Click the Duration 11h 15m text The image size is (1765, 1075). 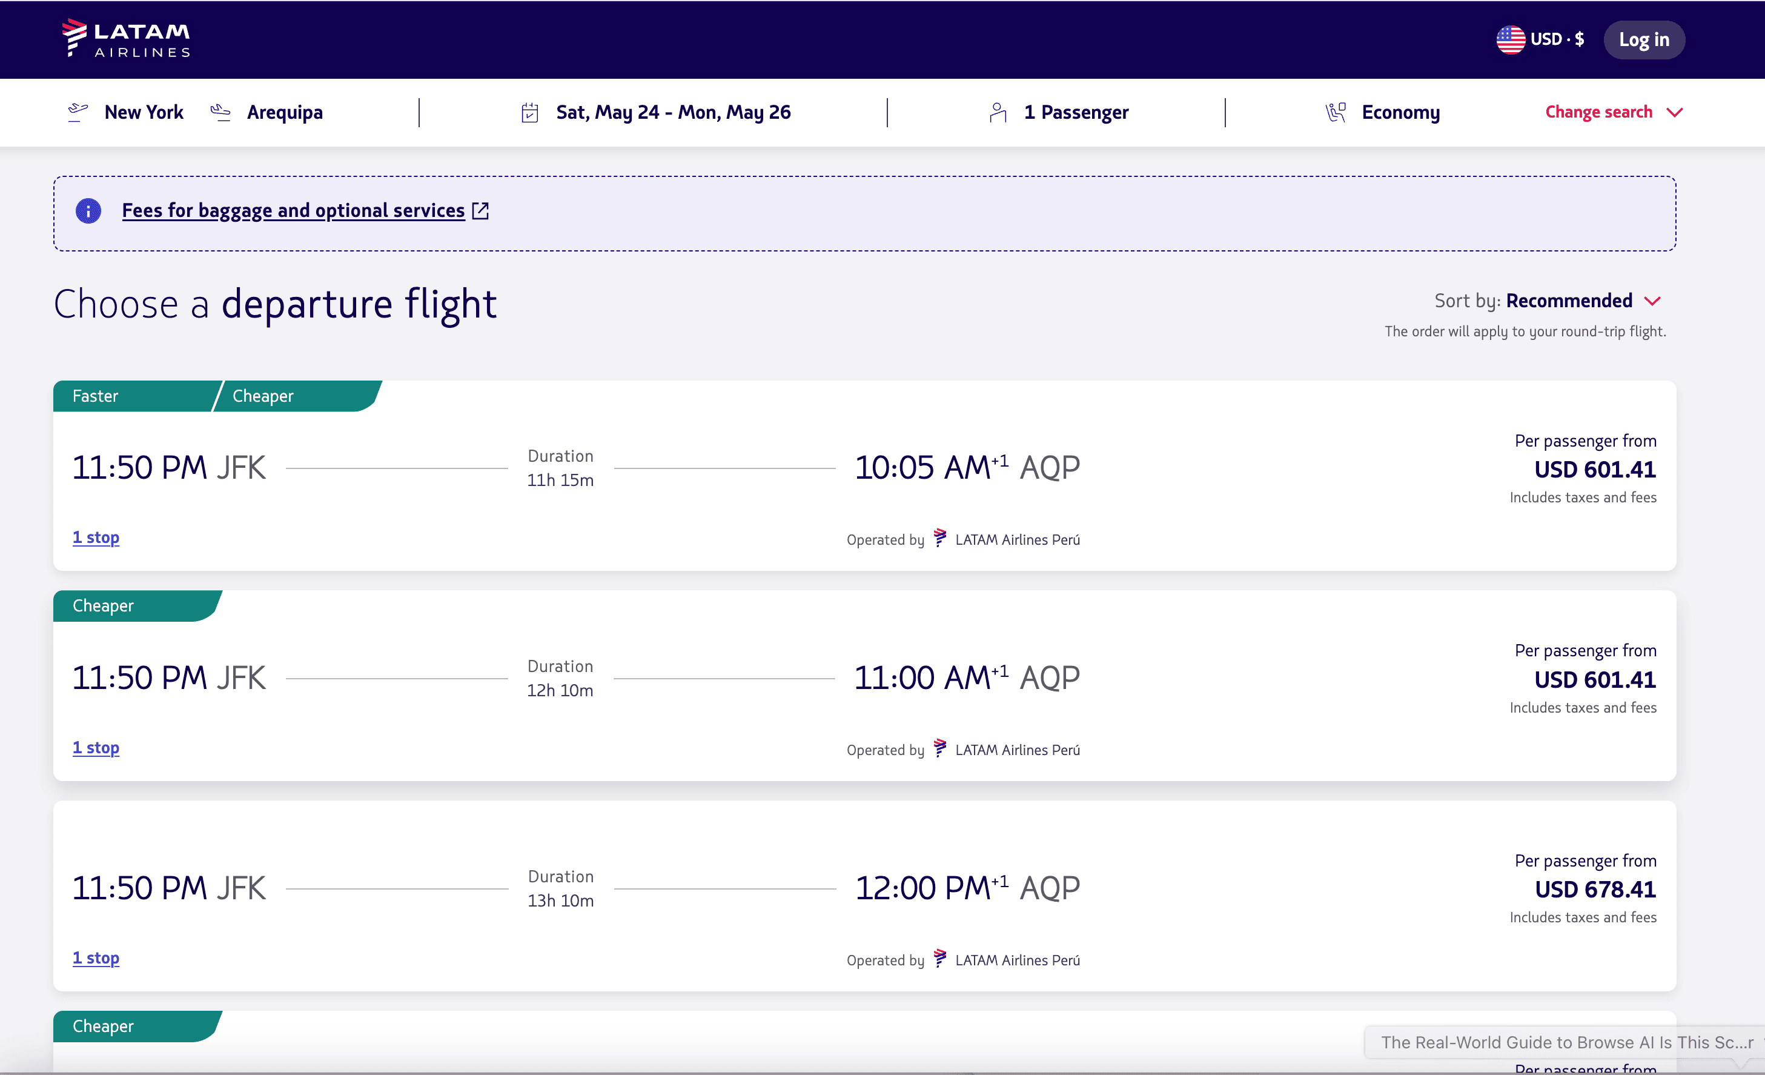point(560,468)
